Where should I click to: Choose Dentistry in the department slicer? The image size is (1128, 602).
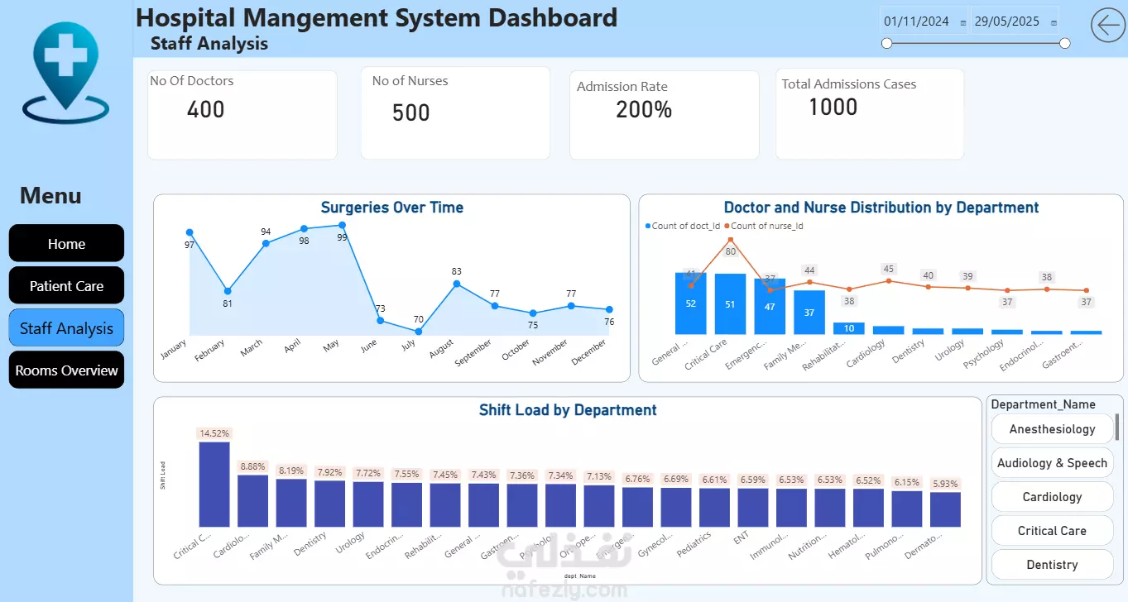click(x=1052, y=565)
